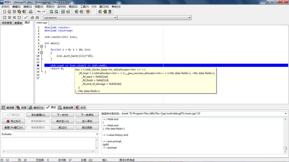Viewport: 289px width, 162px height.
Task: Click the Debug checkmark toolbar icon
Action: point(26,18)
